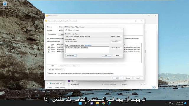The height and width of the screenshot is (106, 189).
Task: Click Cancel in Advanced Security Settings
Action: coord(128,78)
